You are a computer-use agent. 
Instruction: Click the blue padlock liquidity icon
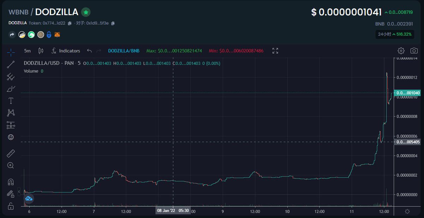point(49,35)
